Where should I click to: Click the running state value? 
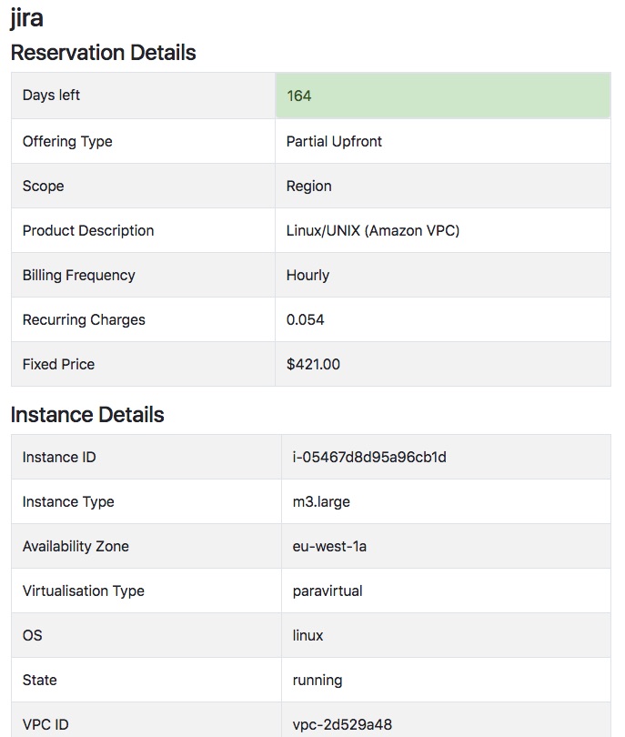[318, 680]
